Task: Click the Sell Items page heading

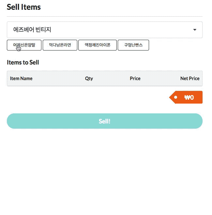Action: coord(24,7)
